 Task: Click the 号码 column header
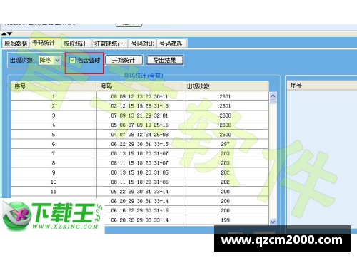tap(140, 86)
